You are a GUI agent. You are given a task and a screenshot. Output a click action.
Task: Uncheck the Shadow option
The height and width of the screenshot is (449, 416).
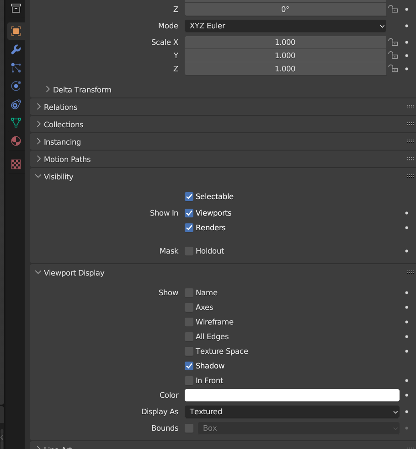tap(189, 366)
